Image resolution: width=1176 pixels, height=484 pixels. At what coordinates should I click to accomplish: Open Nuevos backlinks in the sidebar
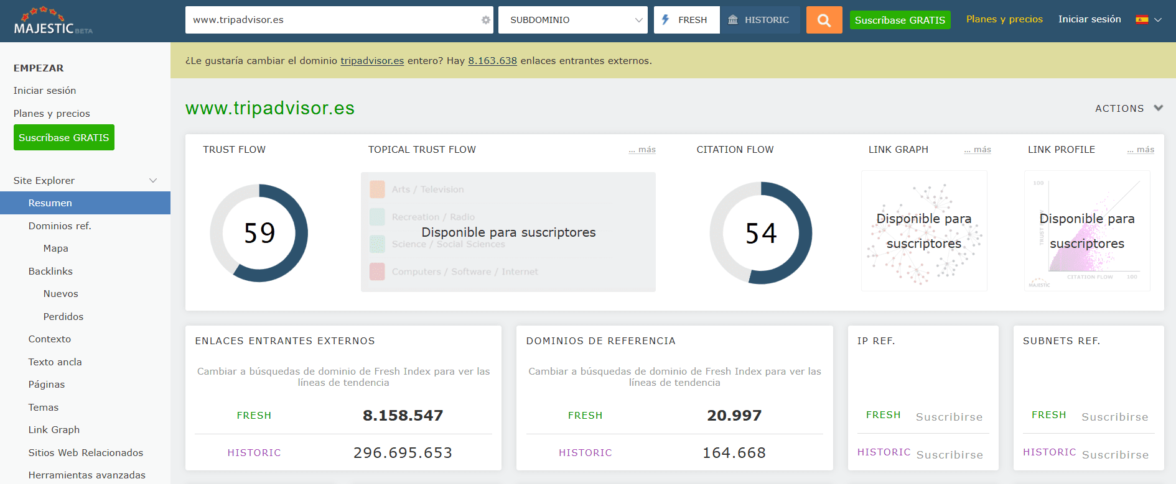(x=61, y=294)
